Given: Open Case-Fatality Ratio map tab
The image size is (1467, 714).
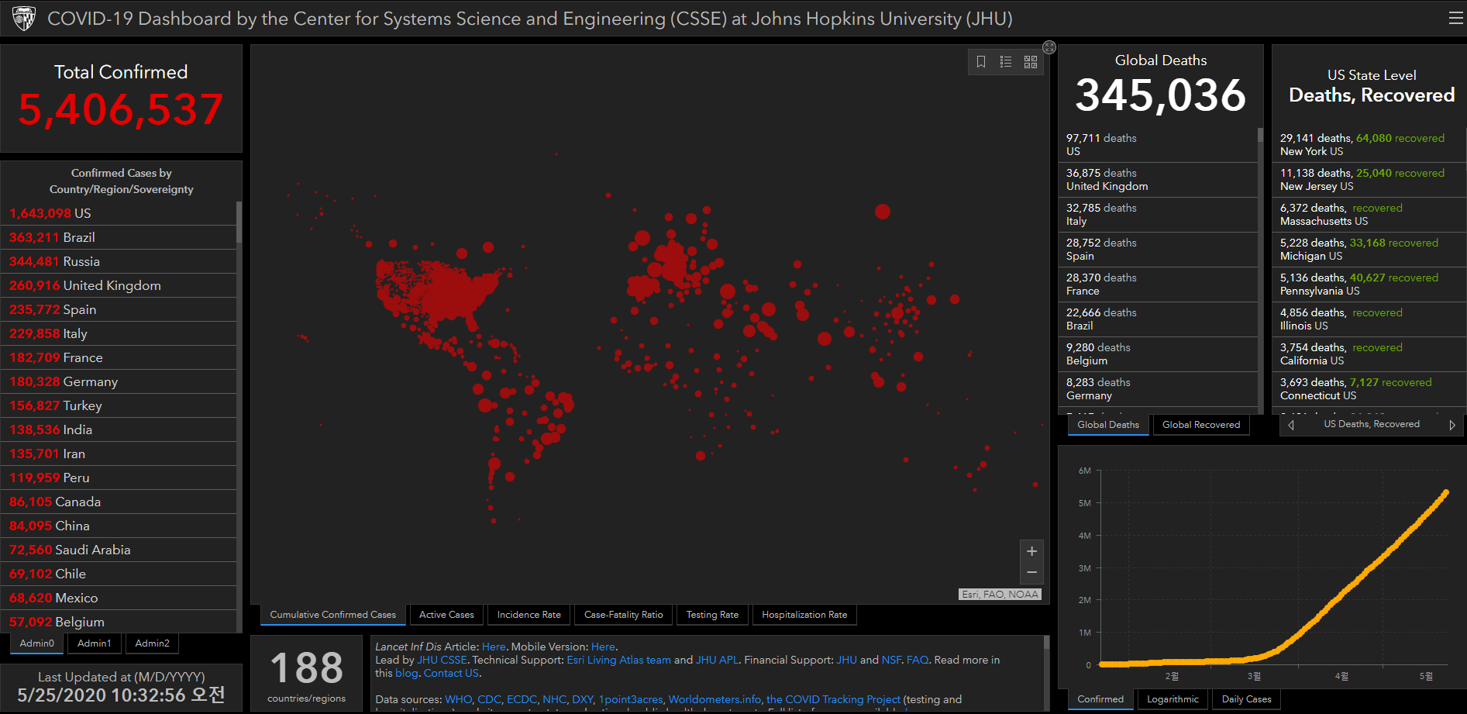Looking at the screenshot, I should point(624,615).
